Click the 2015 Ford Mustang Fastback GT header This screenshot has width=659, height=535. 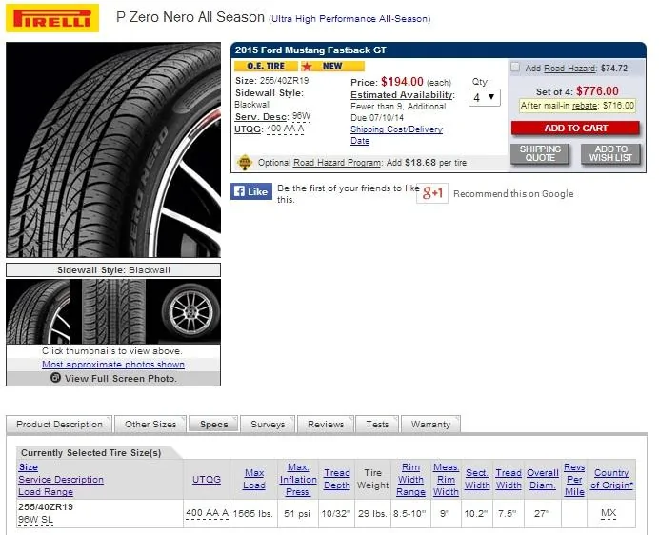click(310, 50)
